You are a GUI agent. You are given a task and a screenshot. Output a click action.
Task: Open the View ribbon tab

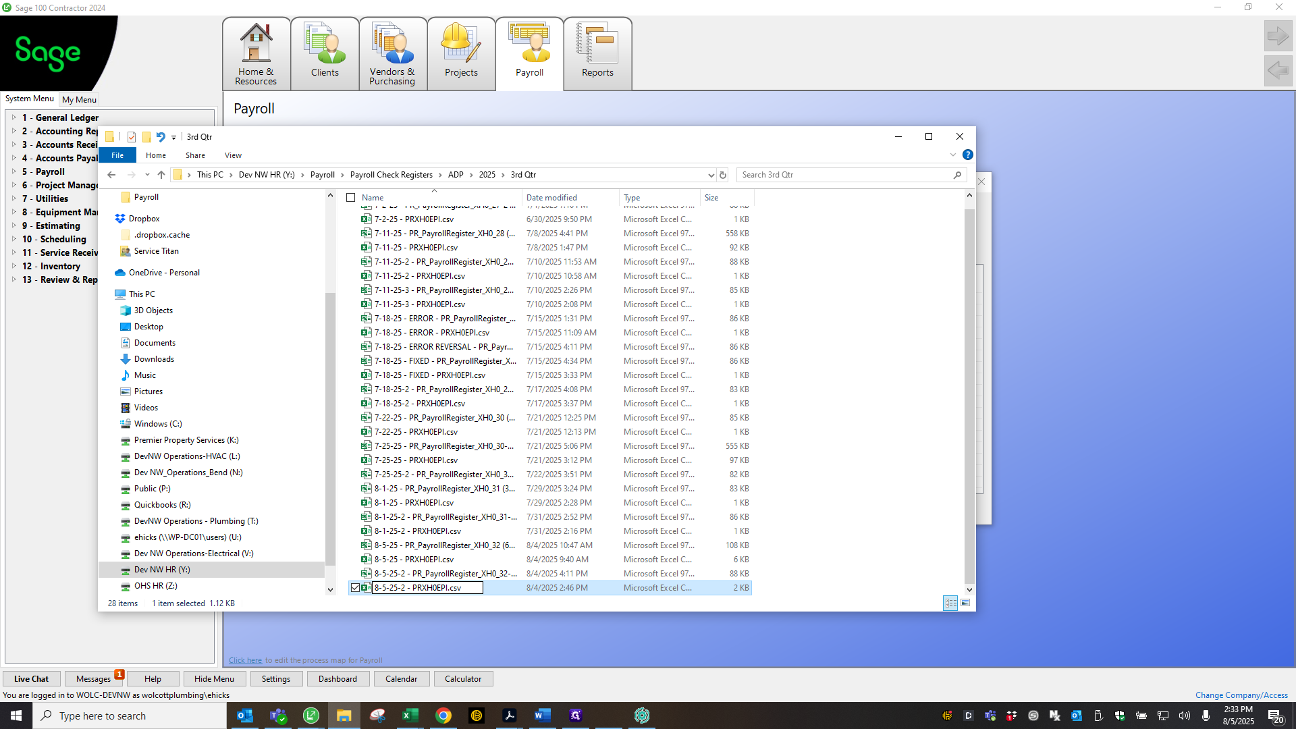[233, 155]
